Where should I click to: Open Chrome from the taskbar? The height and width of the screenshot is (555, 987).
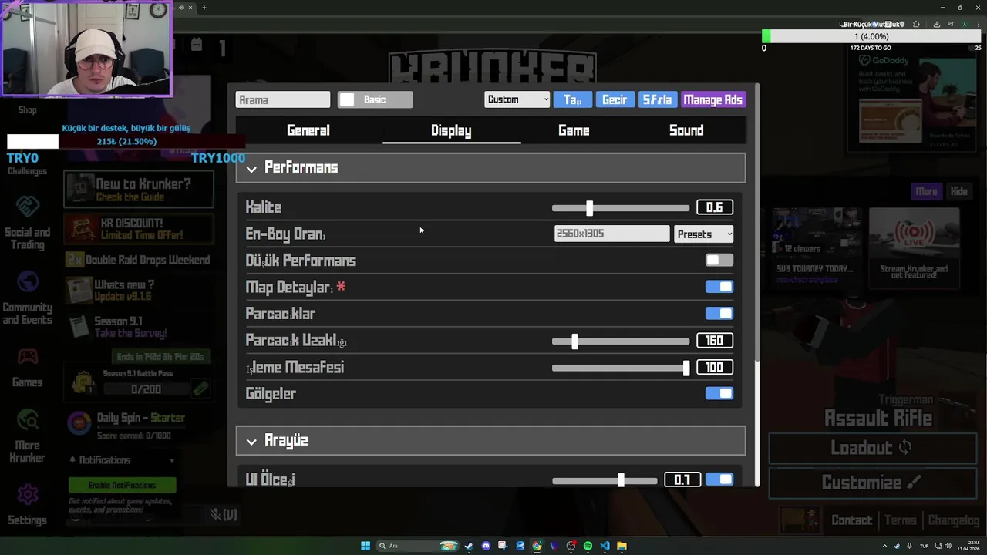(x=537, y=546)
